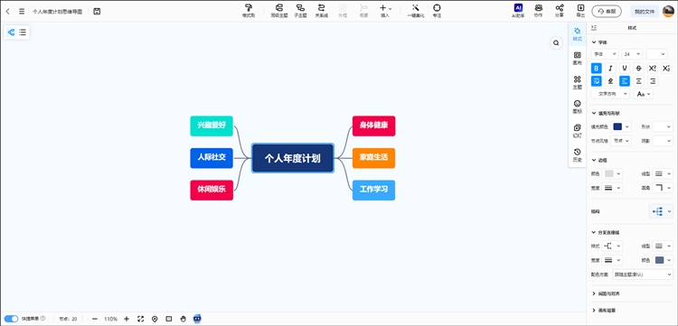Image resolution: width=678 pixels, height=326 pixels.
Task: Toggle Underline formatting
Action: [x=625, y=68]
